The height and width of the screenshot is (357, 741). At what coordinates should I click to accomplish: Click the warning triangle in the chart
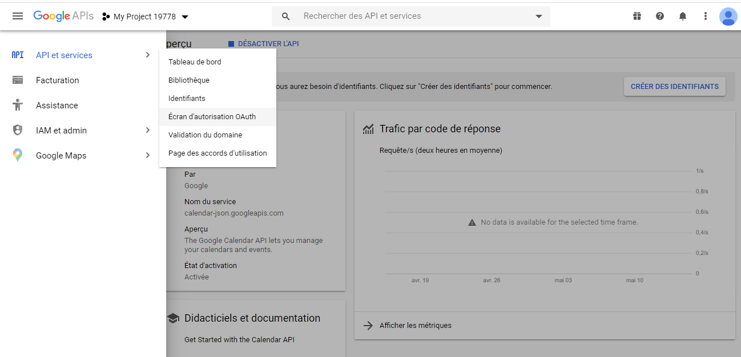click(472, 222)
